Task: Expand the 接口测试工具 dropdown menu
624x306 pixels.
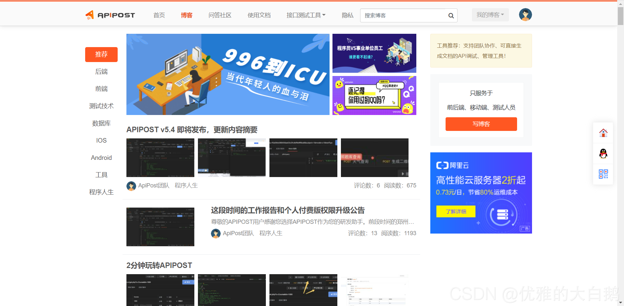Action: [x=306, y=15]
